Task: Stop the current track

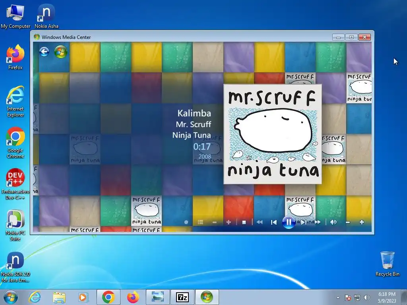Action: pos(244,222)
